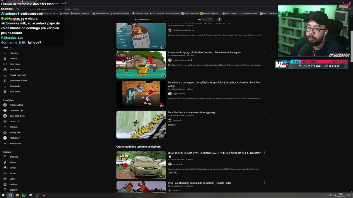353x198 pixels.
Task: Open Remove Background bookmark
Action: pos(210,13)
